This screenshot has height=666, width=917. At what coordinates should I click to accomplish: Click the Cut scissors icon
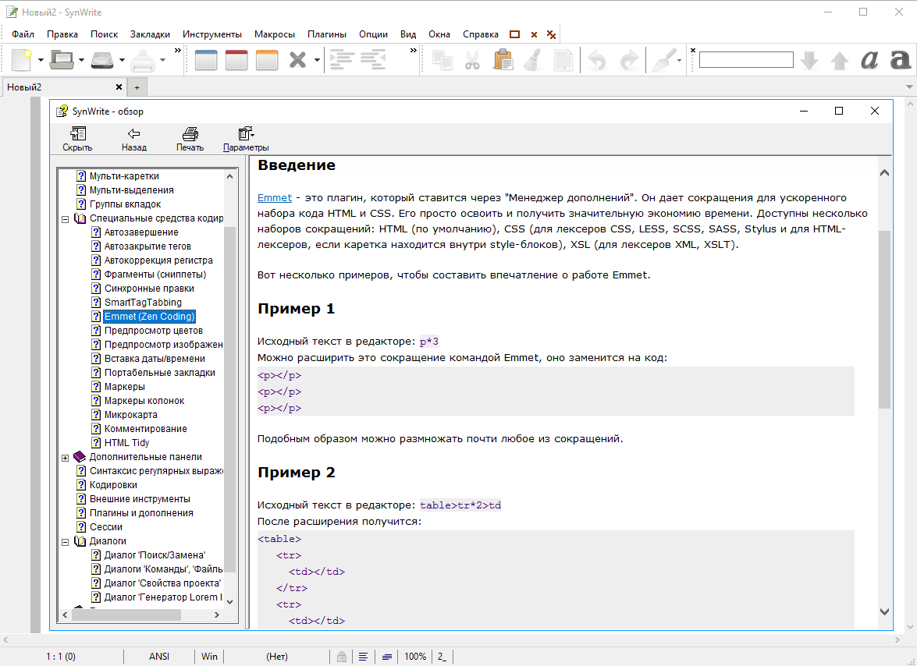(x=472, y=59)
